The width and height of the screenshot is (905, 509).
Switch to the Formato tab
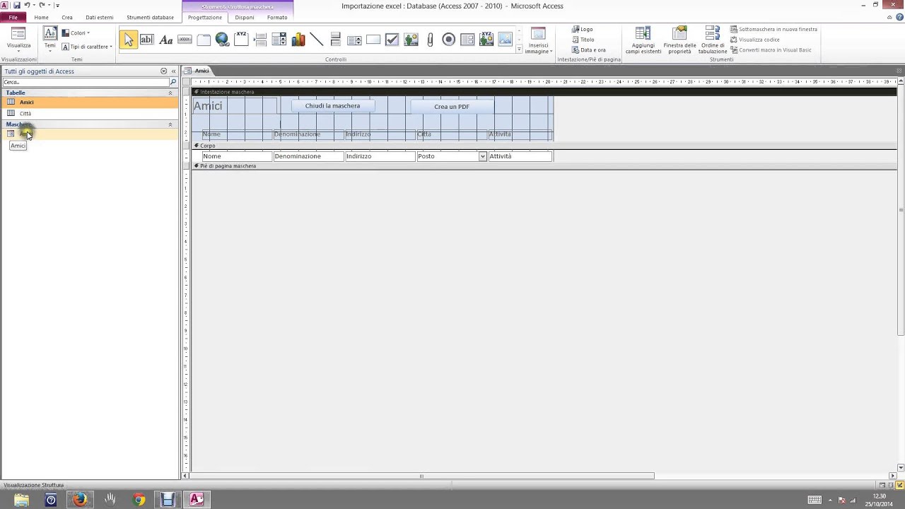277,17
